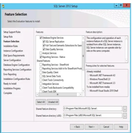The image size is (132, 133).
Task: Click features list scroll right arrow
Action: 80,94
